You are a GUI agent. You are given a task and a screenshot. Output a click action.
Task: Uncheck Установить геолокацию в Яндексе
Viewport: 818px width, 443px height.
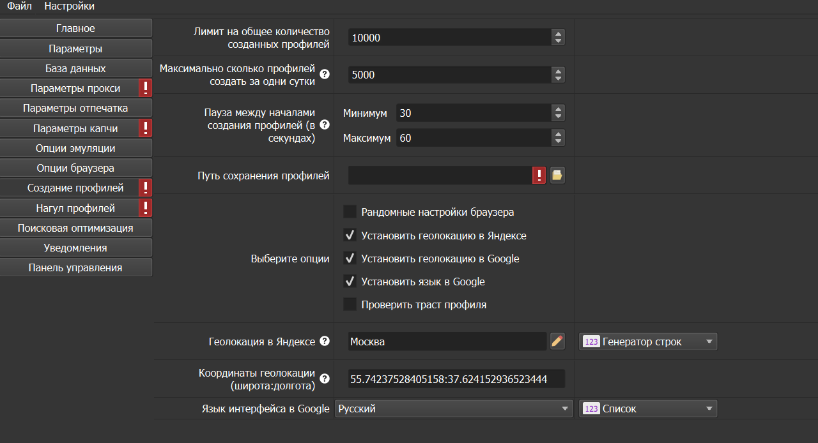[x=350, y=236]
